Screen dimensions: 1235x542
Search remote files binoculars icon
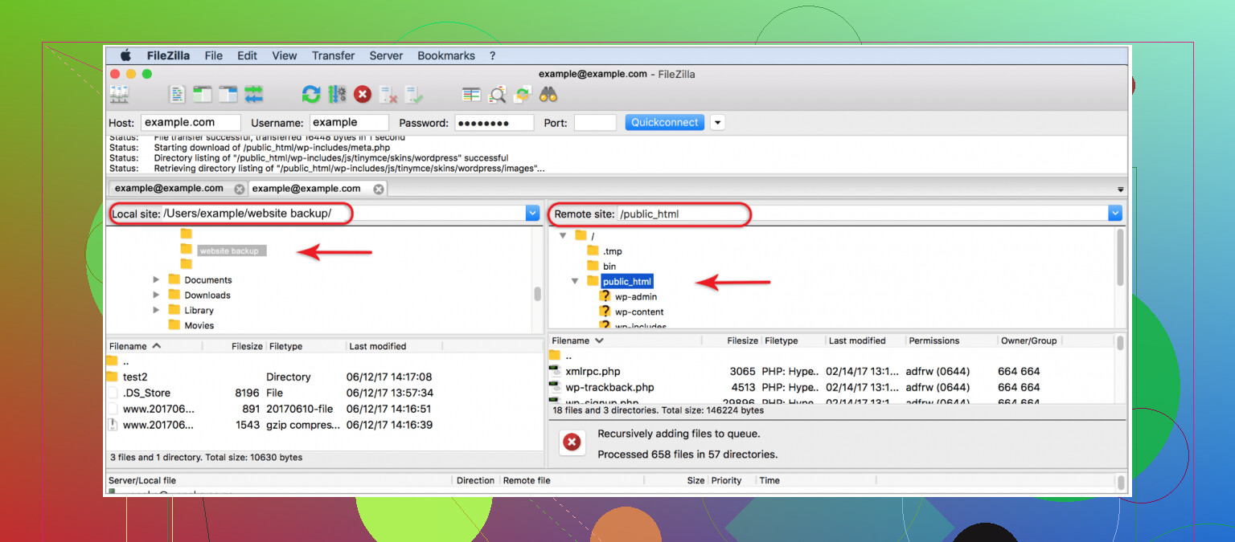tap(548, 95)
